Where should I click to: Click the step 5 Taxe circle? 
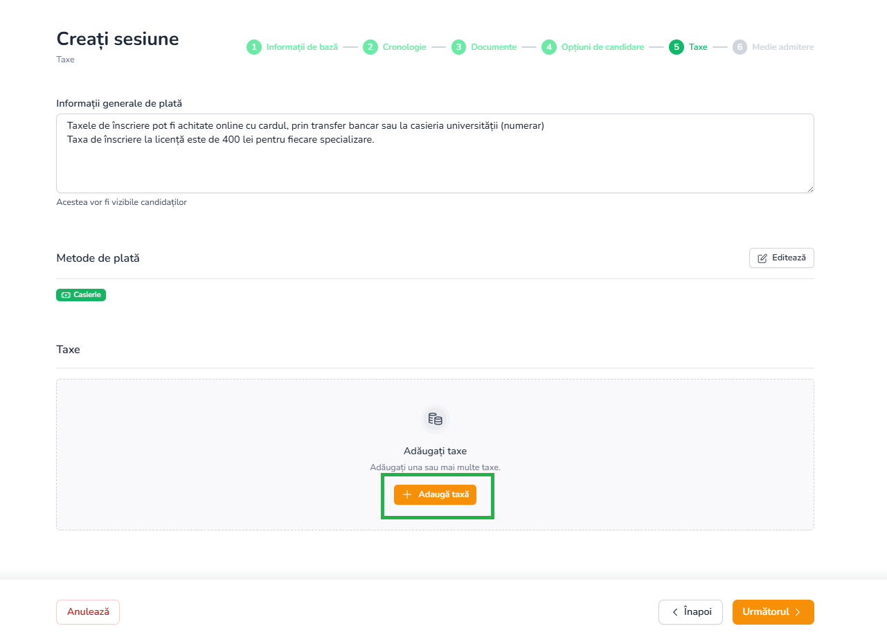click(677, 47)
